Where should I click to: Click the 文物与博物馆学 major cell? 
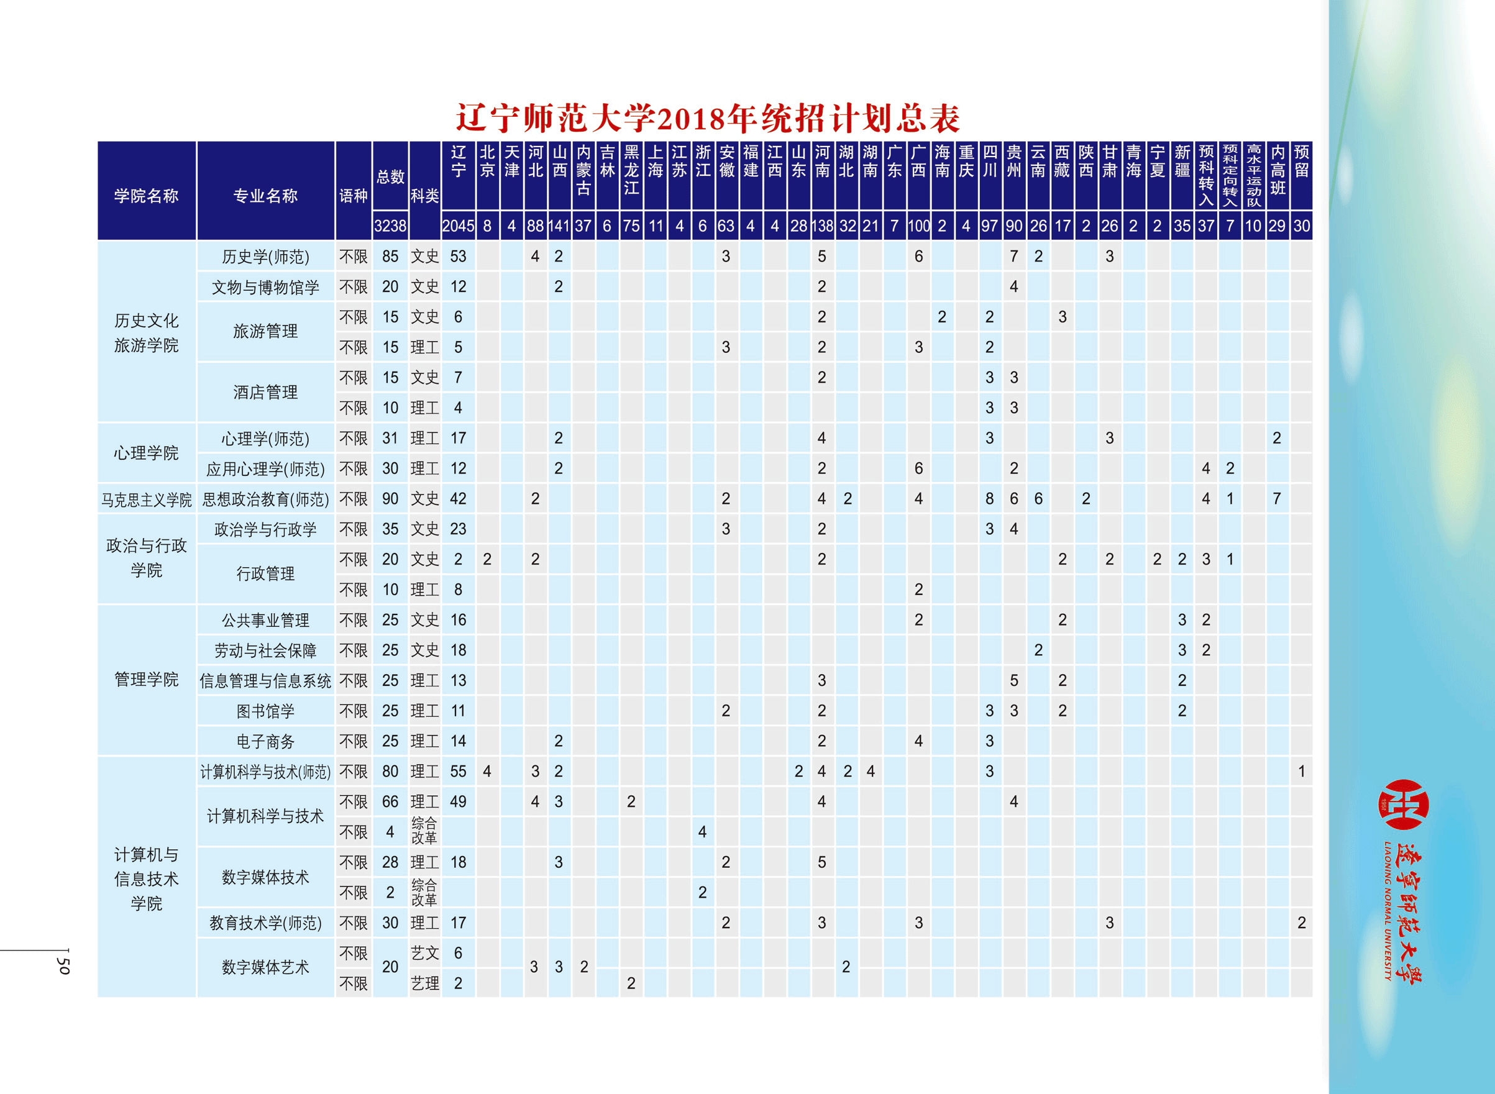point(265,288)
